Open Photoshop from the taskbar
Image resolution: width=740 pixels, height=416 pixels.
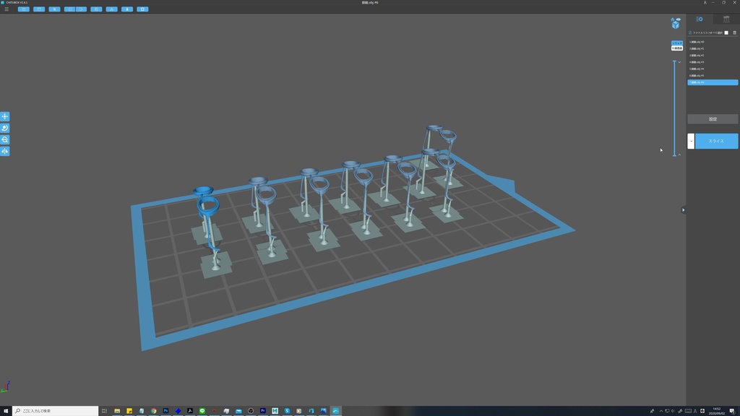tap(165, 411)
